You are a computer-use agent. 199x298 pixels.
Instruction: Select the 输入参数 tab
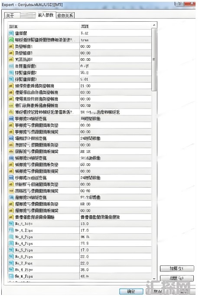(46, 15)
